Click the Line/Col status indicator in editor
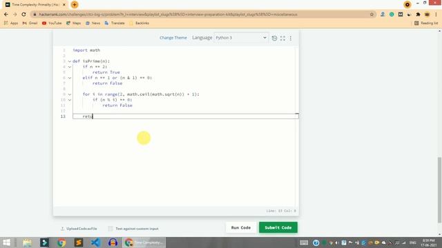The image size is (442, 248). coord(281,211)
